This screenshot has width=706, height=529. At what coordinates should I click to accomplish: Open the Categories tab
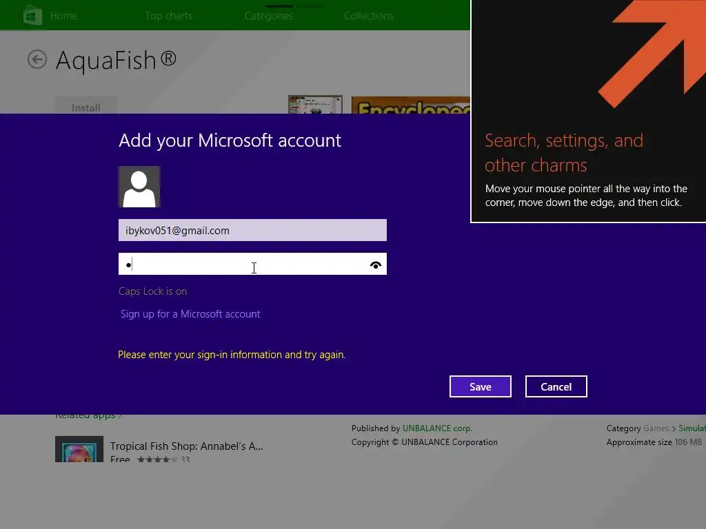coord(269,16)
